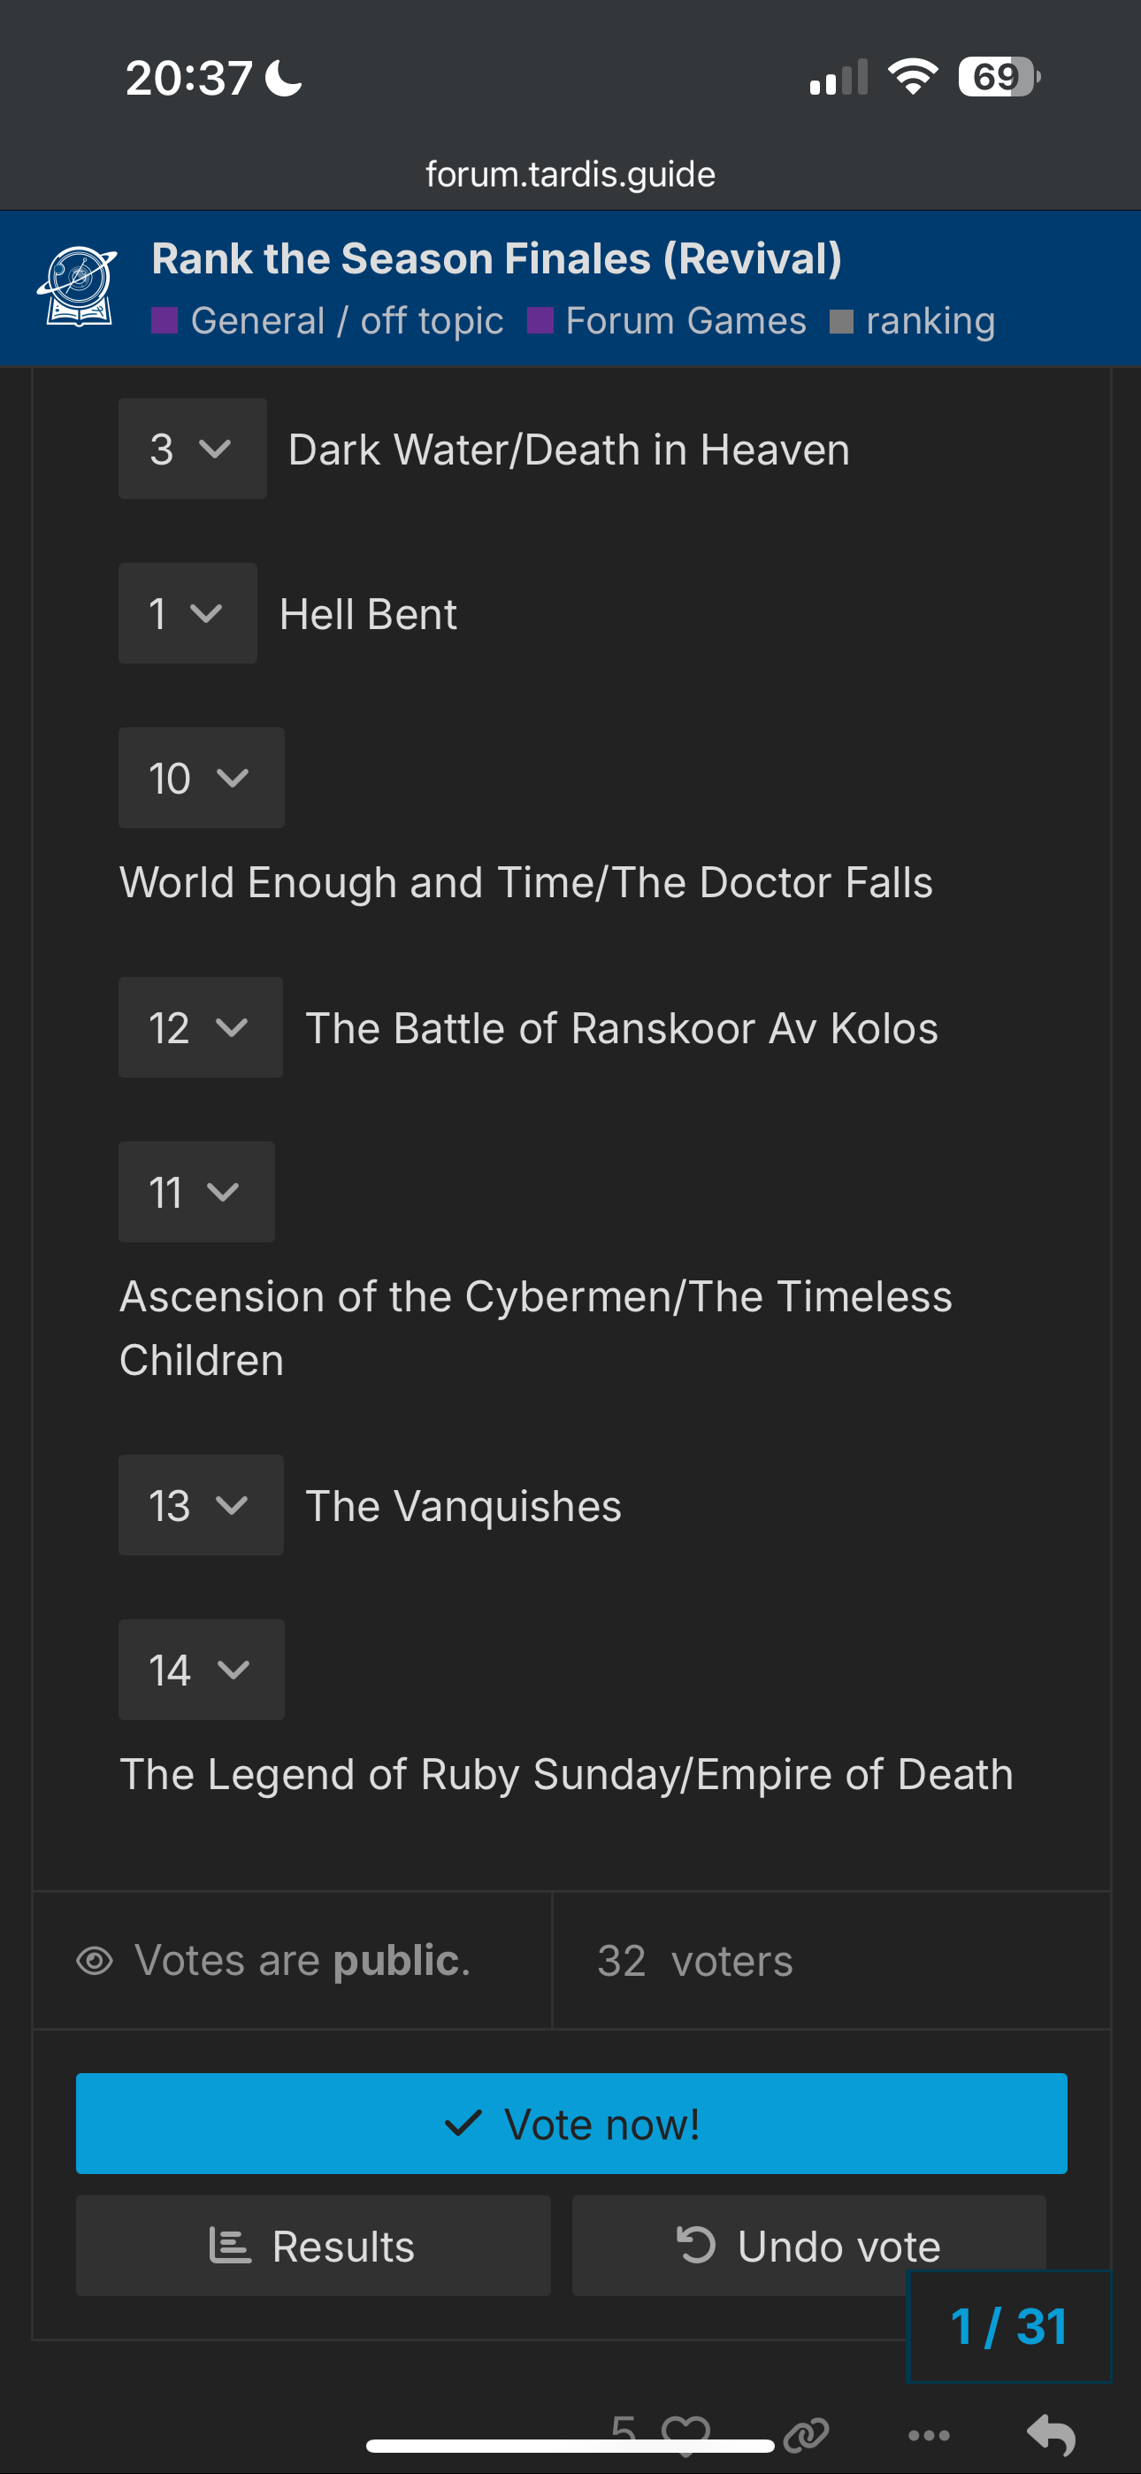Viewport: 1141px width, 2474px height.
Task: Copy the post link via chain icon
Action: 805,2434
